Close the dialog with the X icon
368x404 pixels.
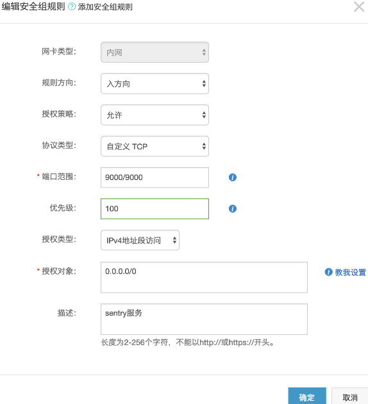tap(359, 7)
